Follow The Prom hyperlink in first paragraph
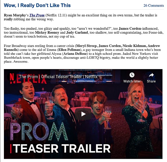 point(37,15)
